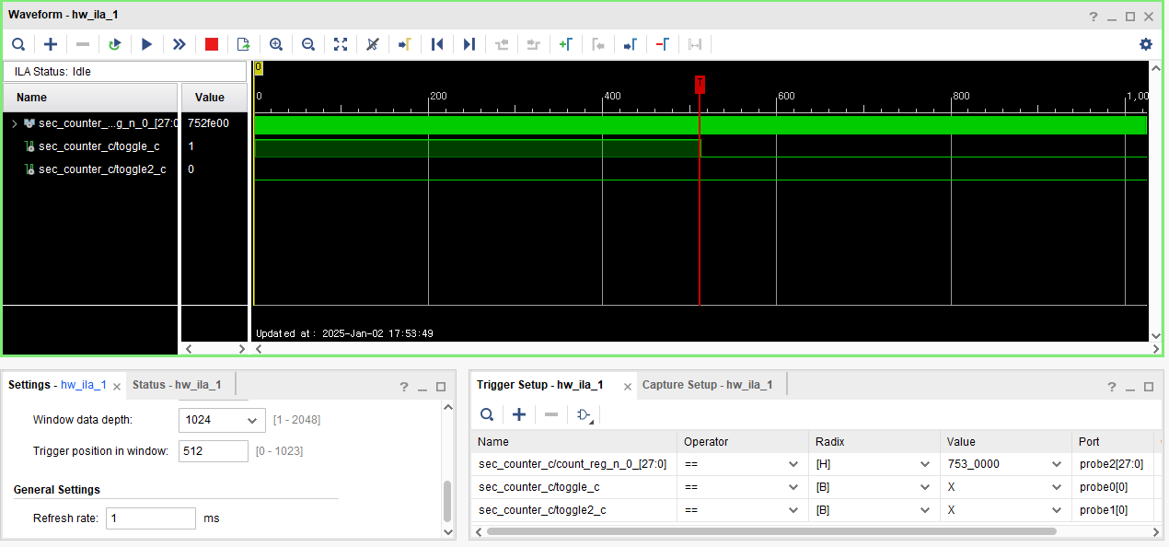Click the Settings panel vertical scrollbar
The height and width of the screenshot is (547, 1169).
point(448,501)
